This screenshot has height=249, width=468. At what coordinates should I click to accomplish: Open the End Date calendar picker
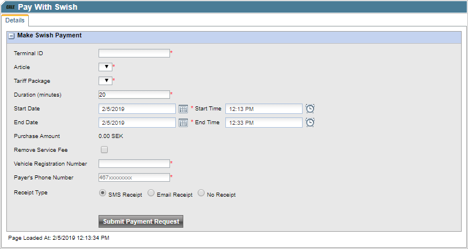(183, 122)
